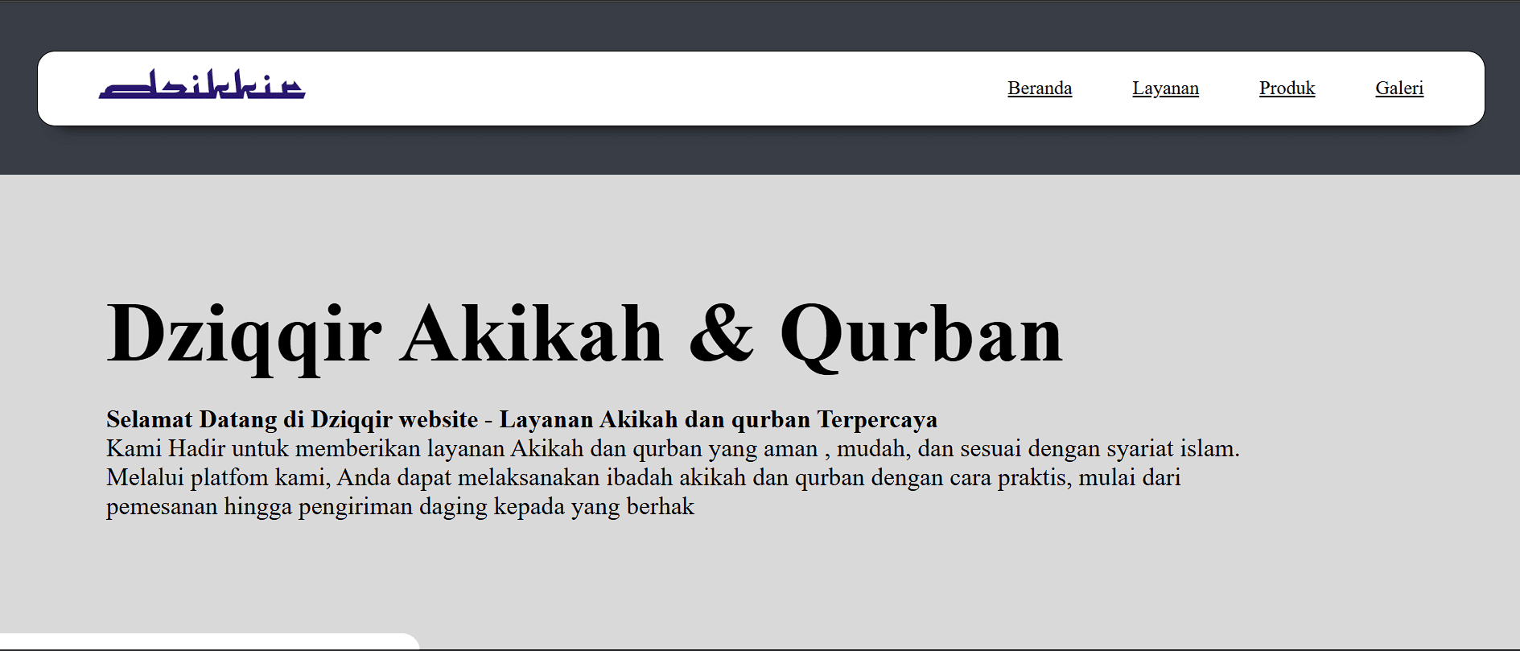This screenshot has height=651, width=1520.
Task: Click the word Akikah in the main heading
Action: pyautogui.click(x=532, y=333)
